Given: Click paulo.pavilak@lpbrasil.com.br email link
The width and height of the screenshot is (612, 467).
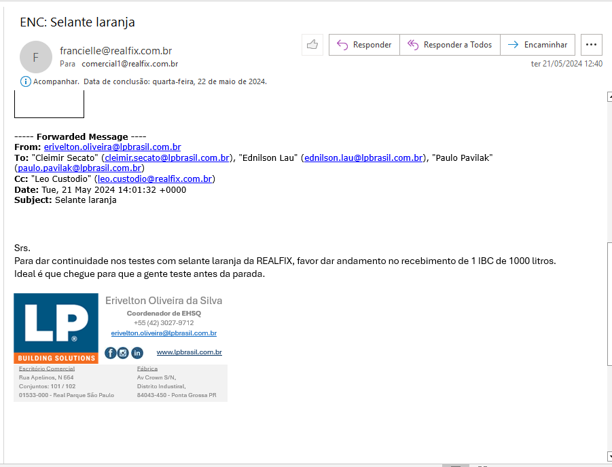Looking at the screenshot, I should [x=79, y=168].
